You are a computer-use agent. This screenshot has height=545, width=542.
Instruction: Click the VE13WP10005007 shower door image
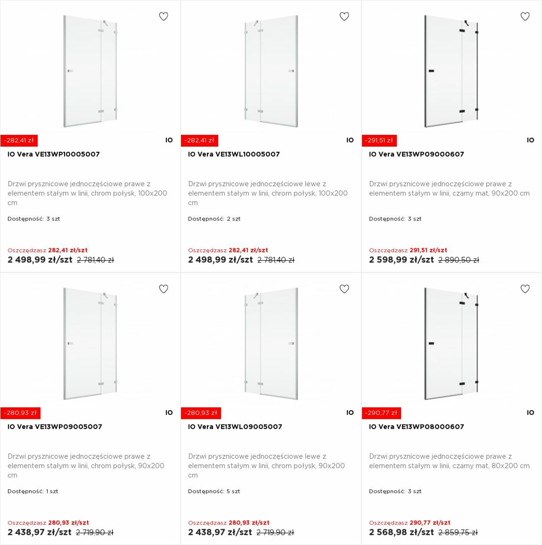90,72
